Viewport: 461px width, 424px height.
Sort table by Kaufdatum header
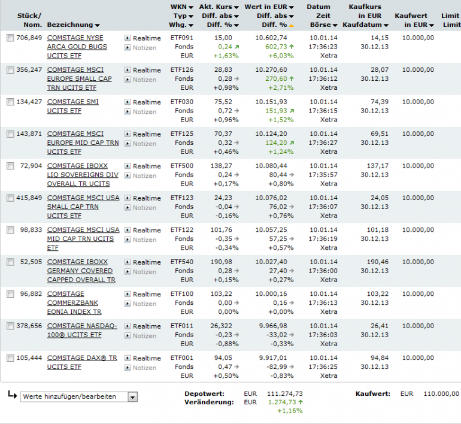365,25
